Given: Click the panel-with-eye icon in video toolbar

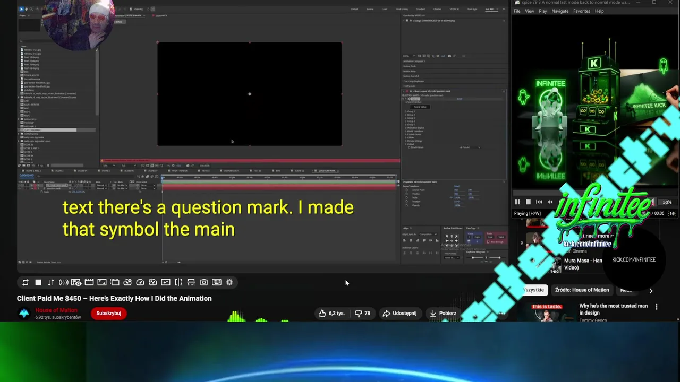Looking at the screenshot, I should coord(76,282).
